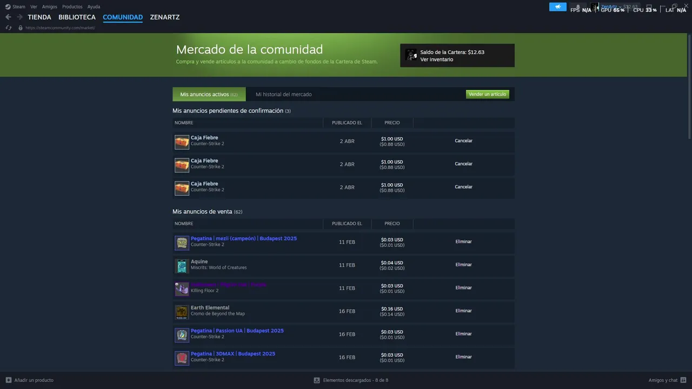The height and width of the screenshot is (389, 692).
Task: Open the Steam menu
Action: point(19,7)
